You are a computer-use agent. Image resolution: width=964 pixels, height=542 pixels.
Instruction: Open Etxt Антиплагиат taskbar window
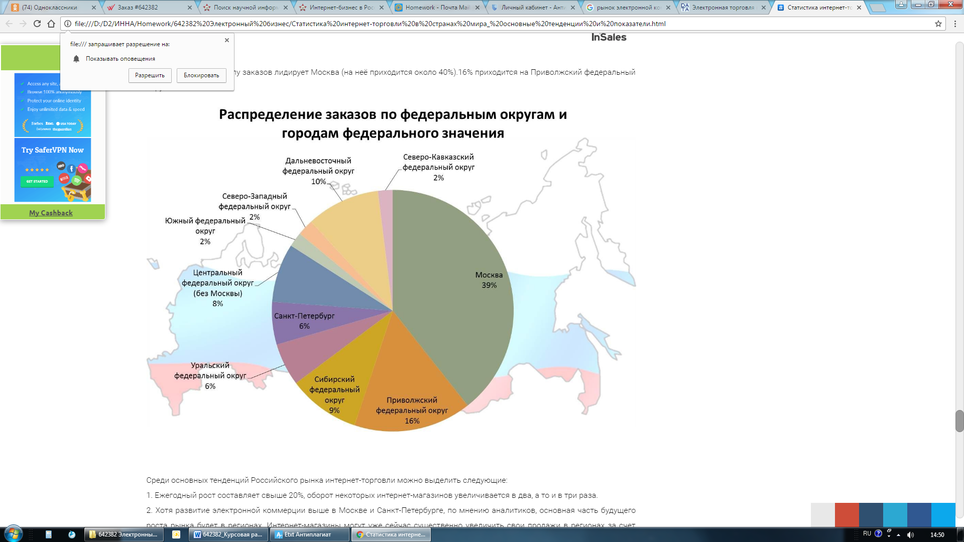308,534
